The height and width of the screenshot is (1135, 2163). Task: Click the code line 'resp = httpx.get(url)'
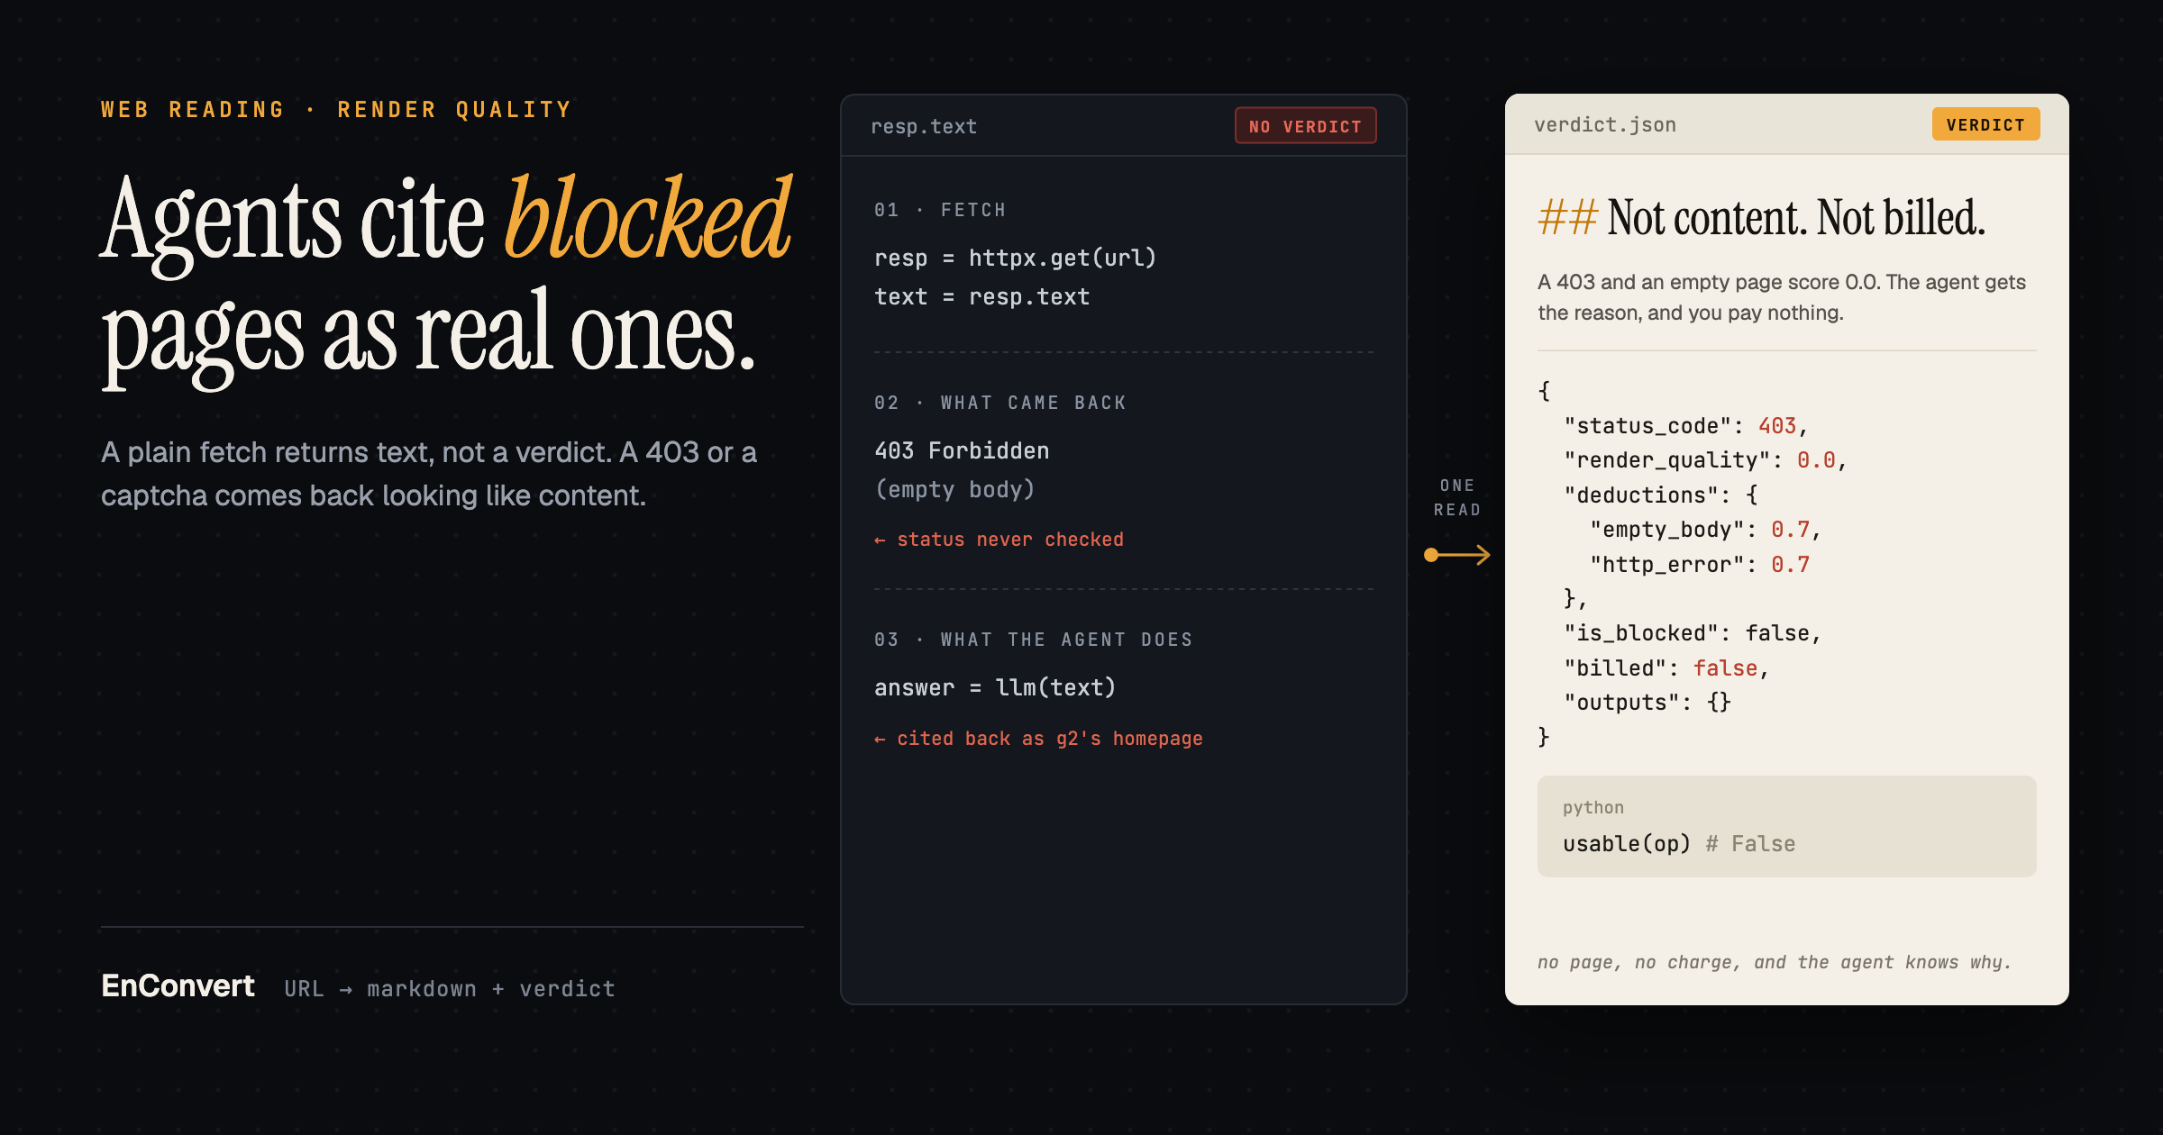(x=1015, y=258)
